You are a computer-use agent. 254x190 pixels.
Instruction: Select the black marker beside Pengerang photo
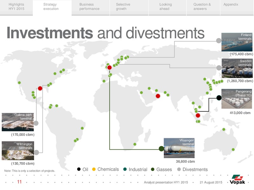click(219, 98)
